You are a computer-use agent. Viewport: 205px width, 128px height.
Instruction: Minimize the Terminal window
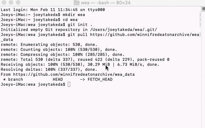pyautogui.click(x=11, y=2)
